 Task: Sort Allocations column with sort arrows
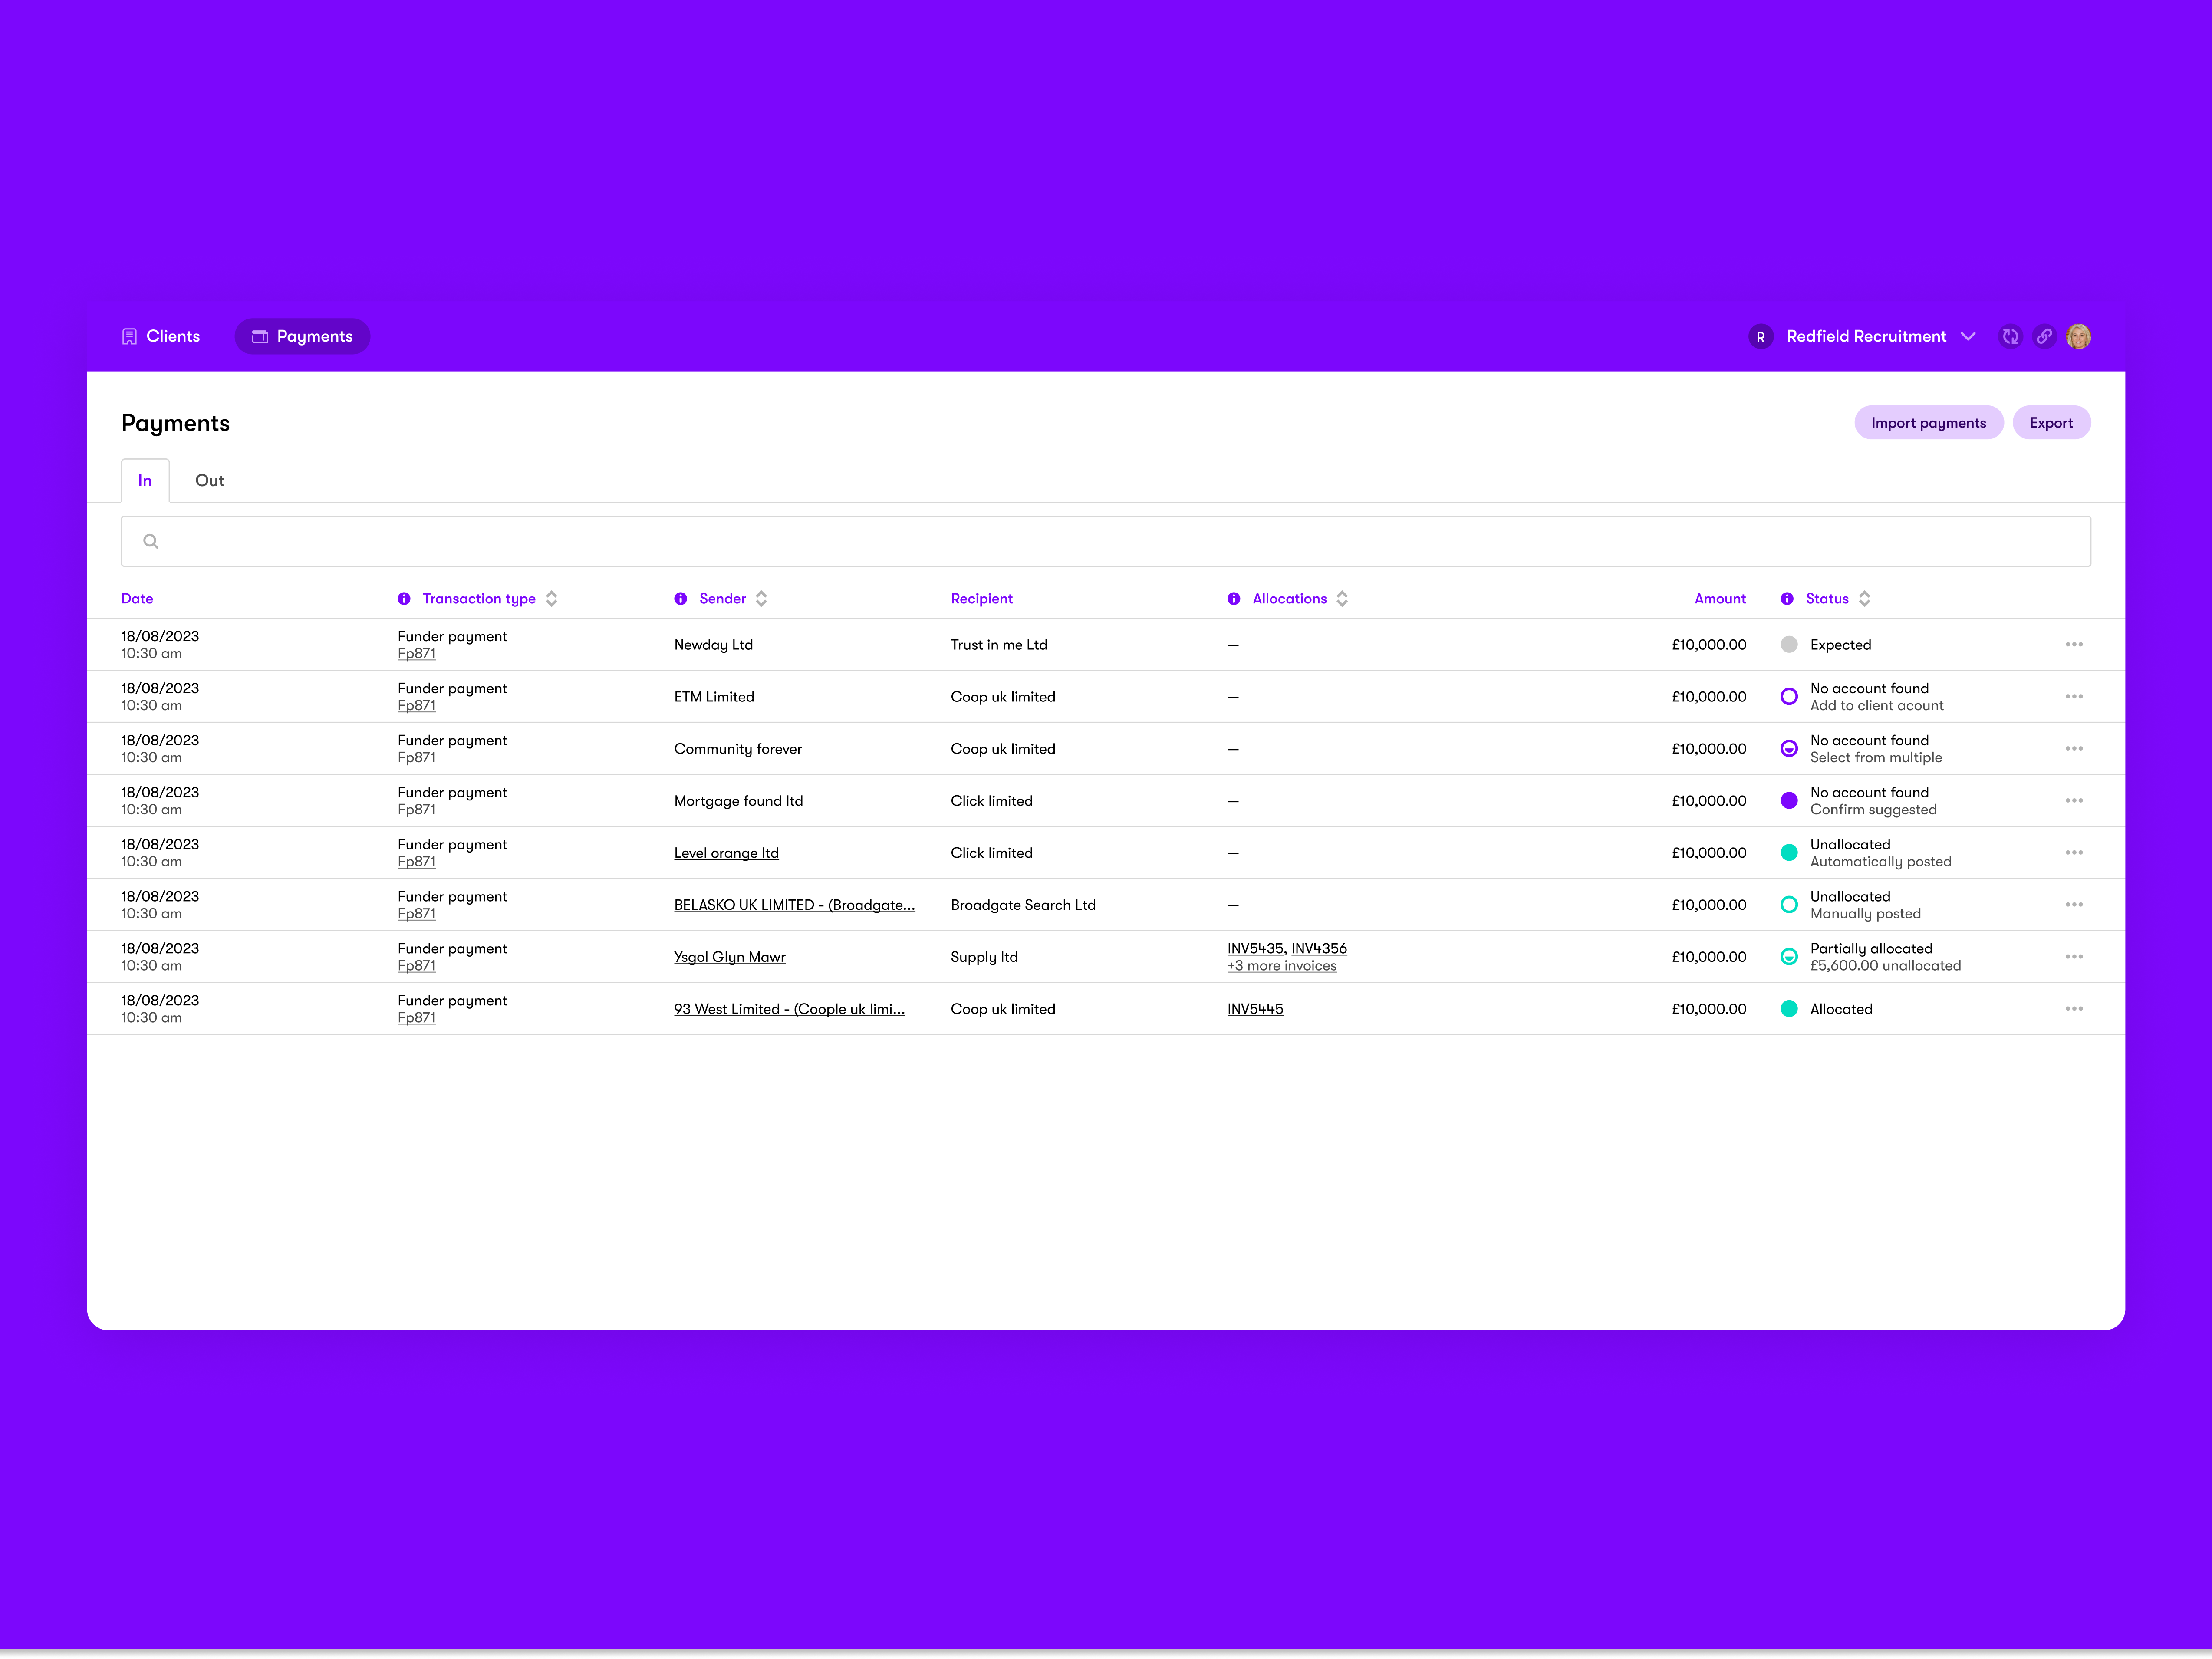[x=1343, y=598]
